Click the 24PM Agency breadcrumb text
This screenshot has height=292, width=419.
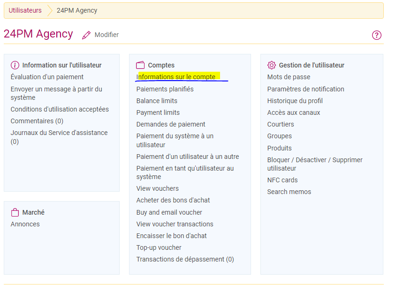(77, 10)
